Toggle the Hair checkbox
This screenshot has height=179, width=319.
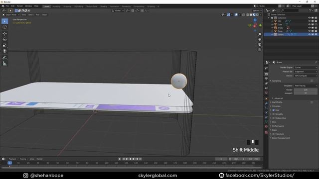(274, 110)
